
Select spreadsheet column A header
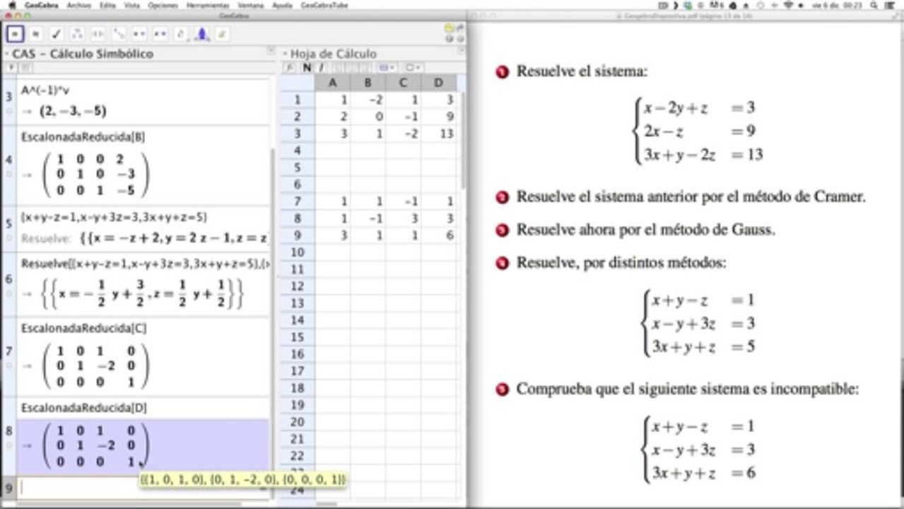pyautogui.click(x=334, y=83)
